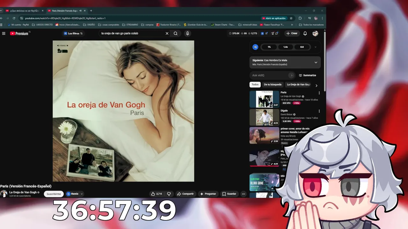The height and width of the screenshot is (229, 408).
Task: Run search with the magnifier button
Action: pos(176,33)
